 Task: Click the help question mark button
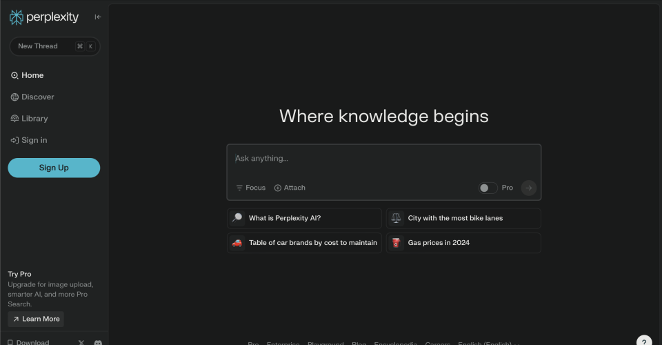coord(643,340)
